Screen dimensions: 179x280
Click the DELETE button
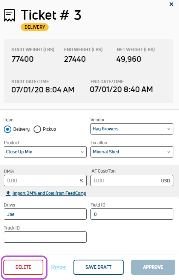click(x=23, y=267)
